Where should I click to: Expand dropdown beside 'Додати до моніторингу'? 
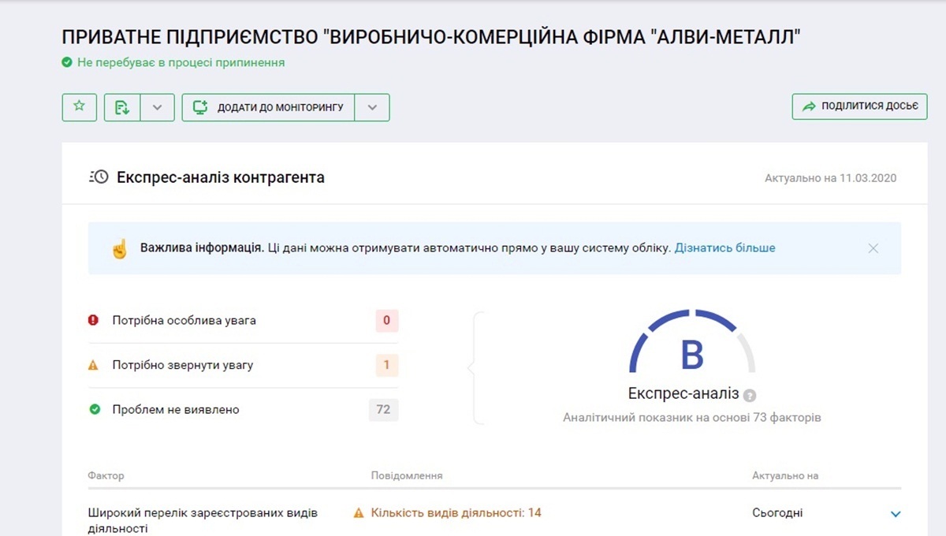pos(372,107)
